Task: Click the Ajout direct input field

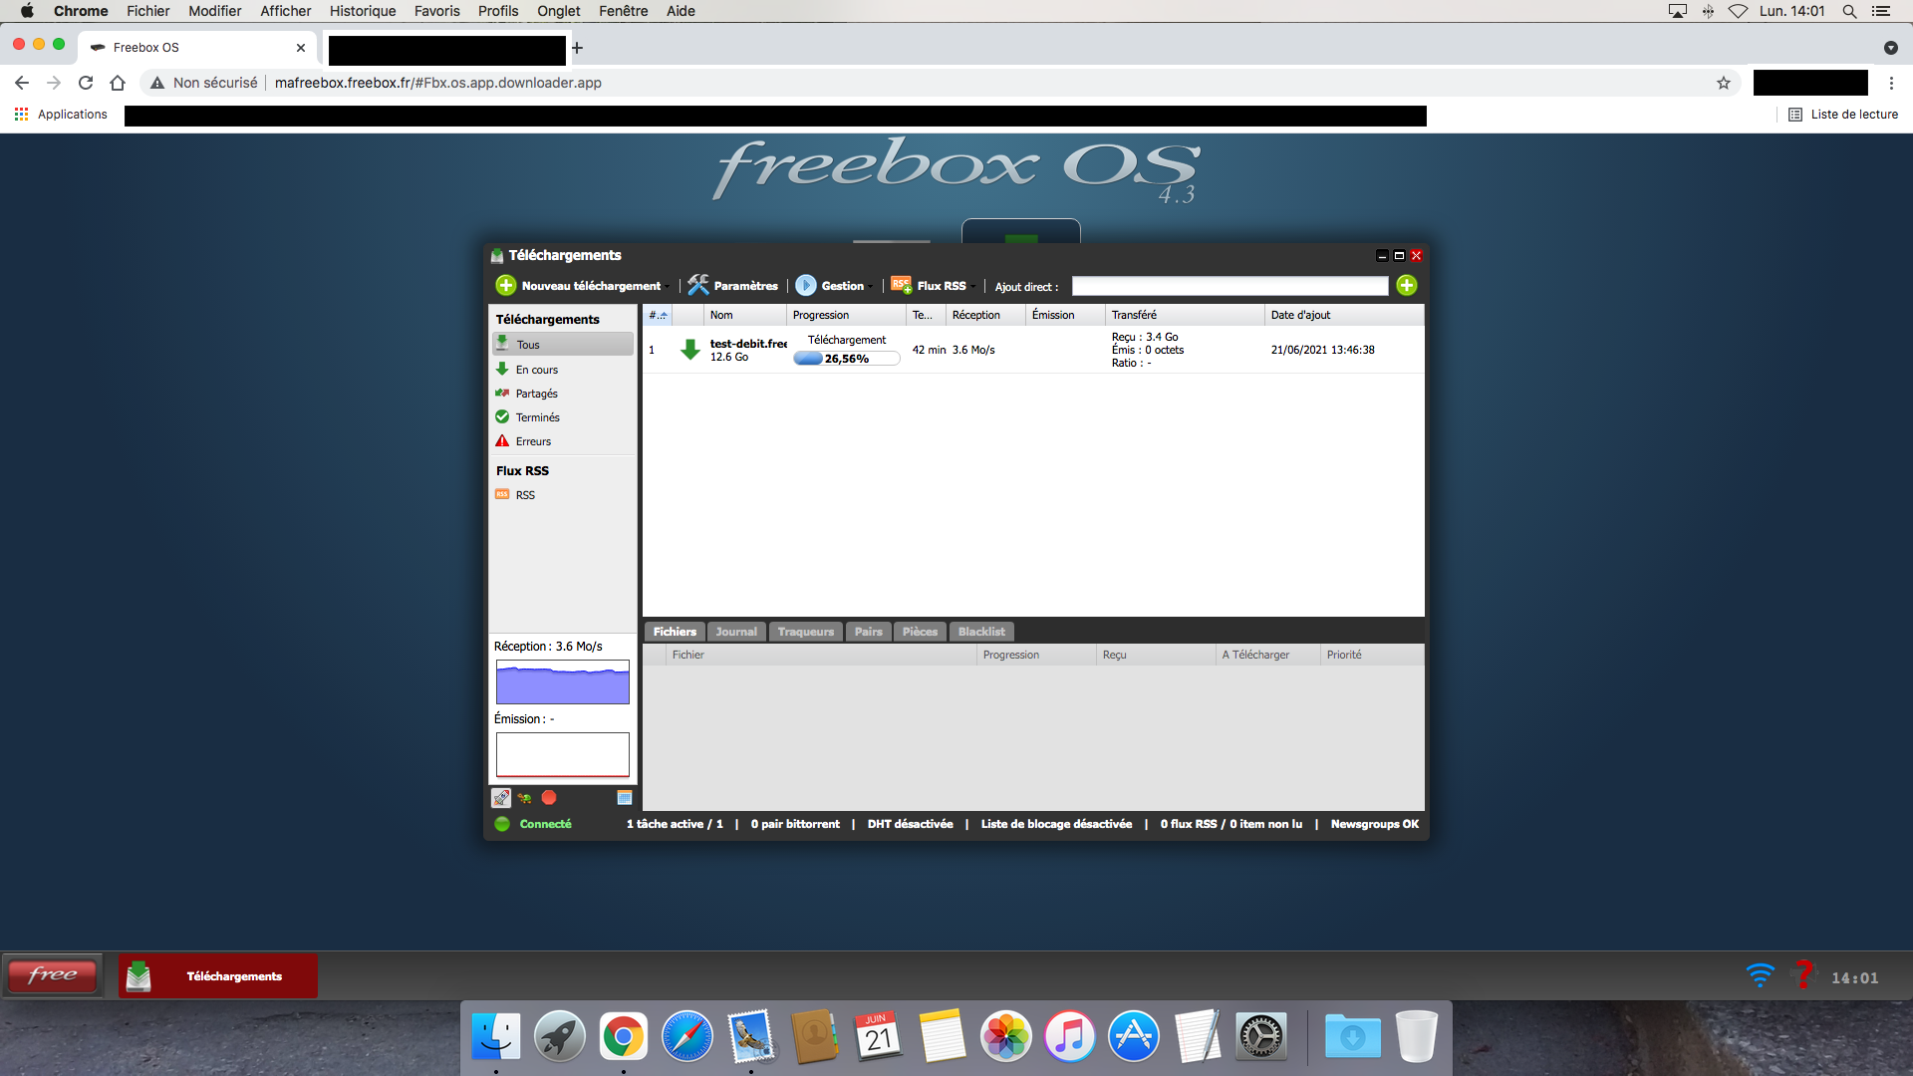Action: (x=1230, y=286)
